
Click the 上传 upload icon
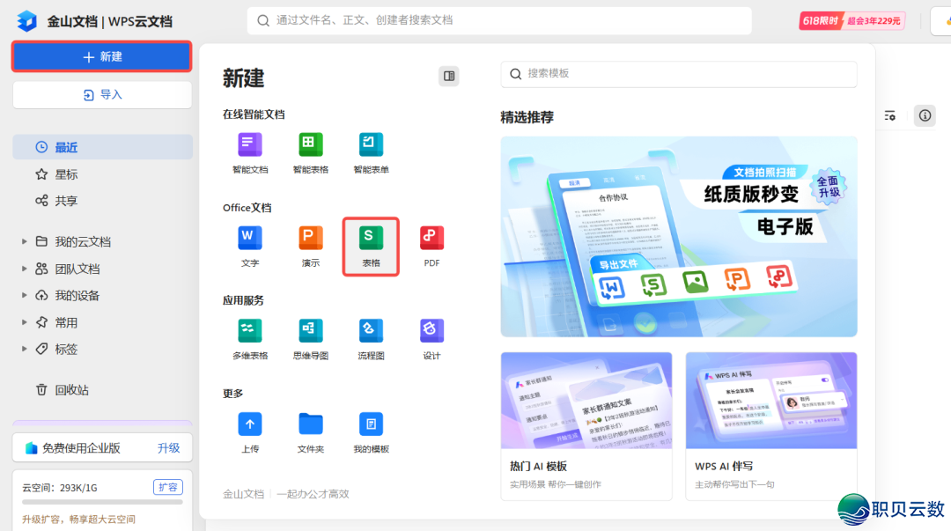coord(250,424)
